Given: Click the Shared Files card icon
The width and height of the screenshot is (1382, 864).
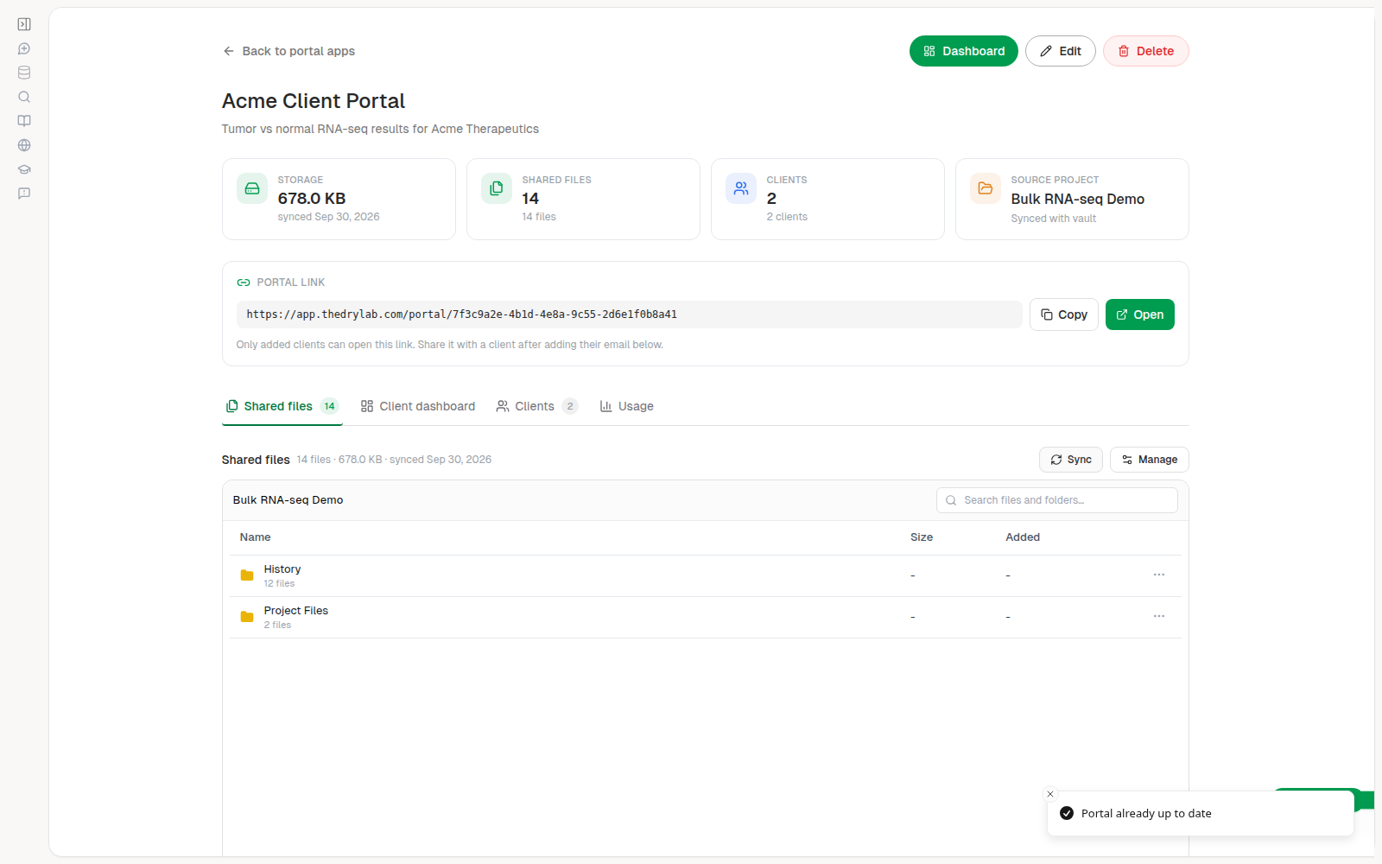Looking at the screenshot, I should (497, 188).
